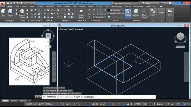The height and width of the screenshot is (107, 191).
Task: Select the Box solid tool
Action: coord(3,13)
